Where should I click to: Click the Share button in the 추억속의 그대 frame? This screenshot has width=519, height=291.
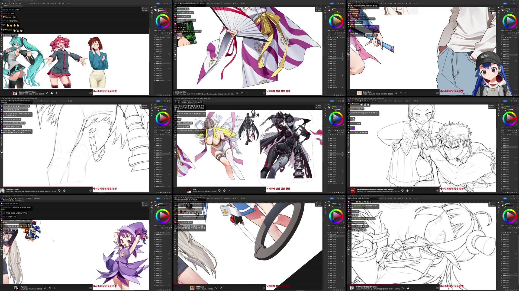click(x=505, y=198)
